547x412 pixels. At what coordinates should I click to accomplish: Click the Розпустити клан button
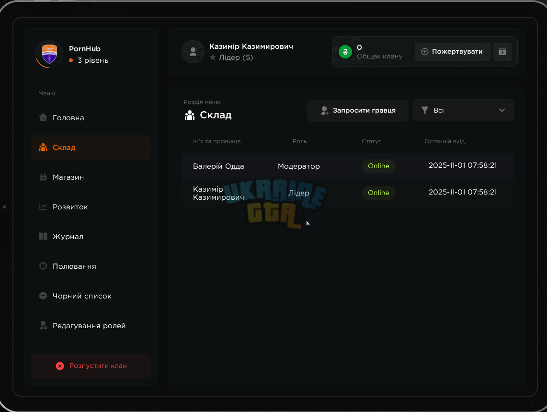pyautogui.click(x=91, y=366)
